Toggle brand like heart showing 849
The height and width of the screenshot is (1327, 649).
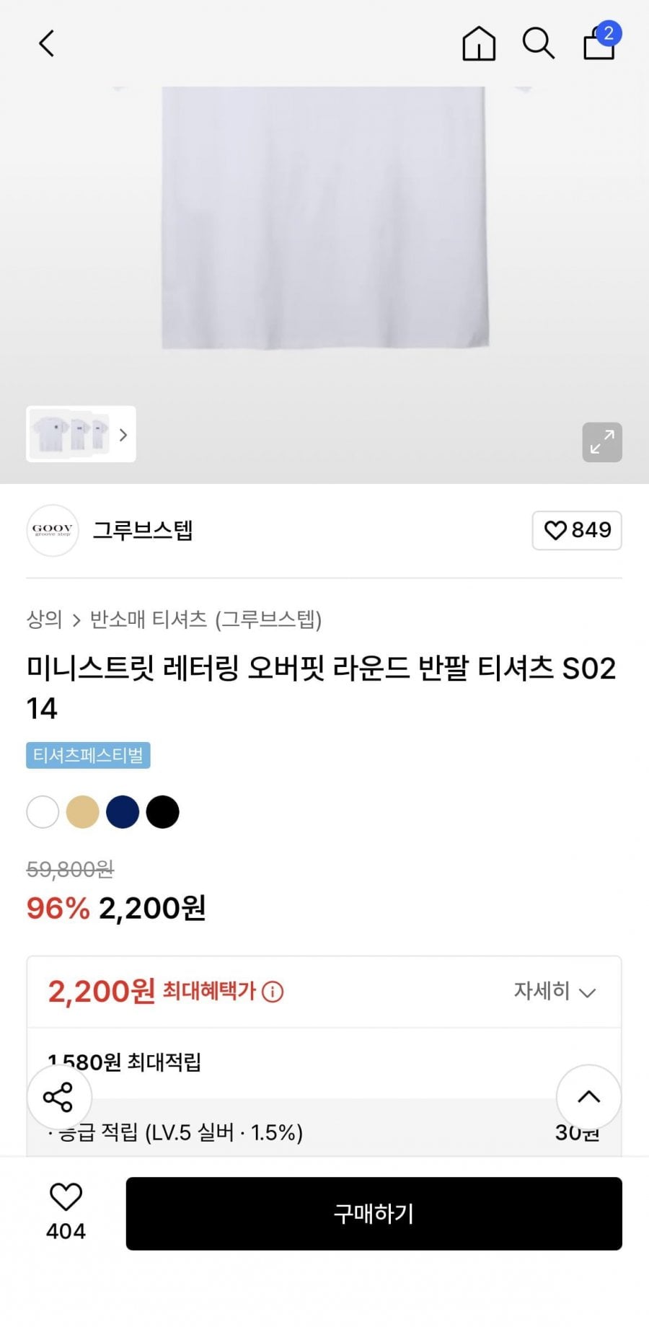coord(577,531)
